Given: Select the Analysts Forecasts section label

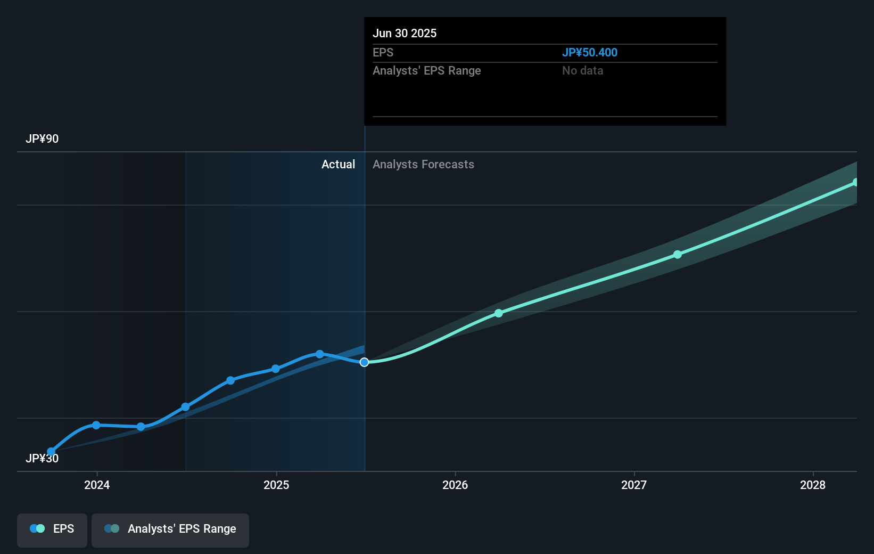Looking at the screenshot, I should 423,164.
